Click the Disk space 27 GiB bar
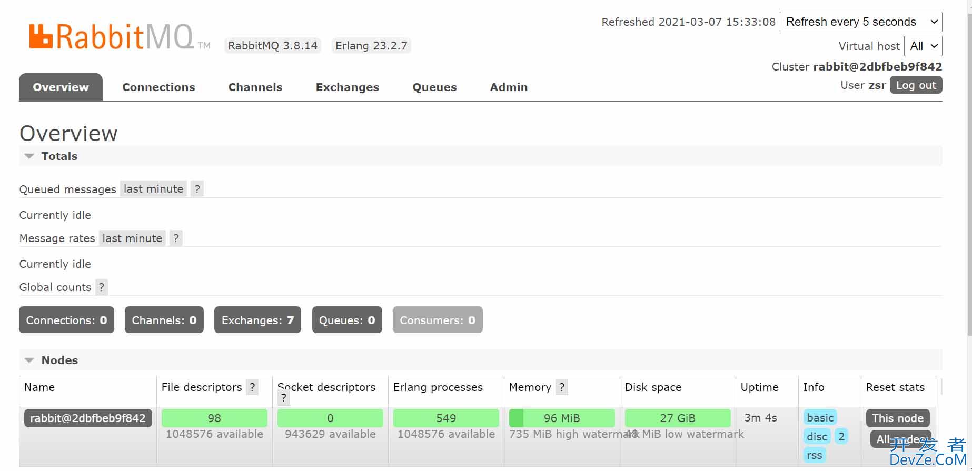This screenshot has width=972, height=471. (x=678, y=418)
